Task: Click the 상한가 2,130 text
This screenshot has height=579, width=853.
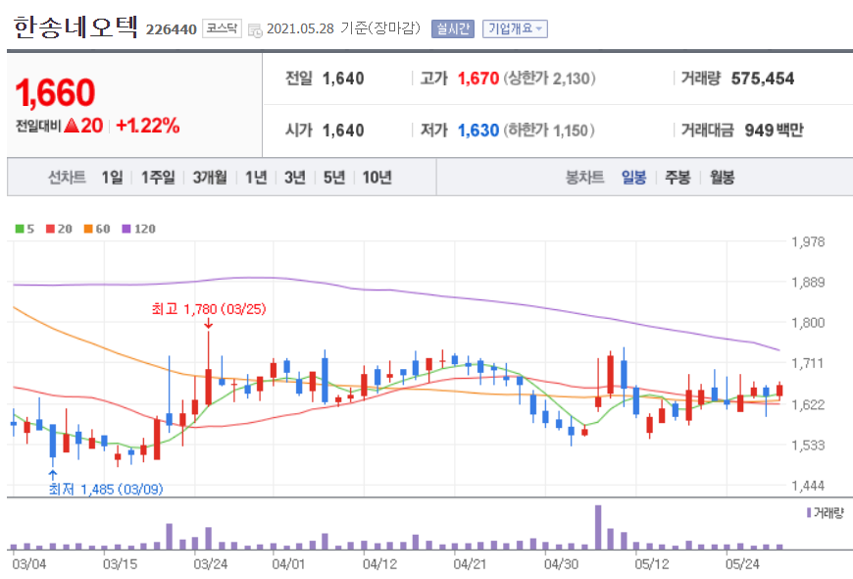Action: (549, 79)
